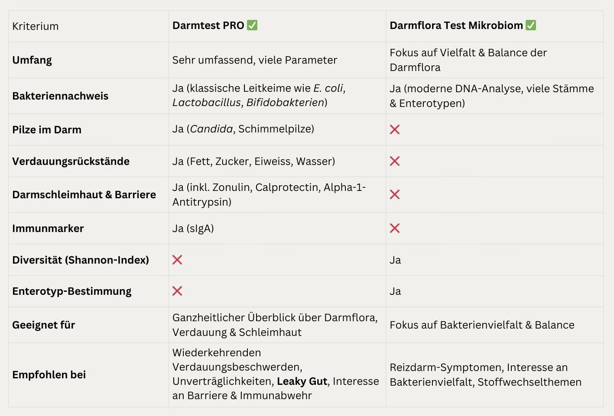Click the red X in Diversität (Shannon-Index) row
Viewport: 614px width, 416px height.
177,260
